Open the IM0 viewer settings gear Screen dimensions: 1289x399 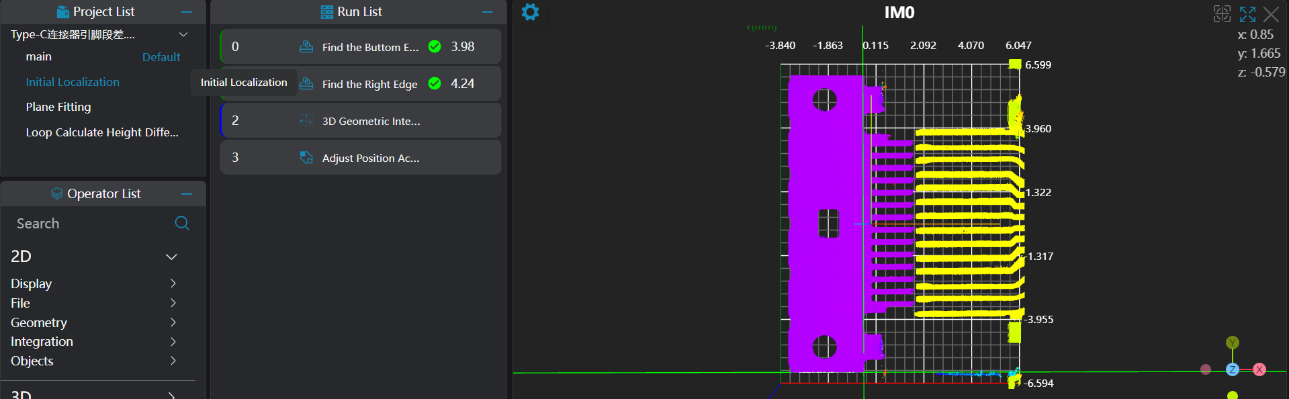point(530,12)
